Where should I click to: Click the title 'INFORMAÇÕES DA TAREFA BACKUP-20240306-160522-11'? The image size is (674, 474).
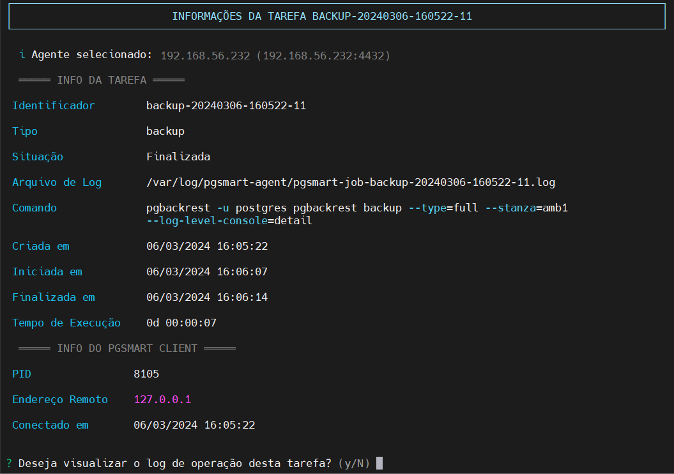click(322, 17)
